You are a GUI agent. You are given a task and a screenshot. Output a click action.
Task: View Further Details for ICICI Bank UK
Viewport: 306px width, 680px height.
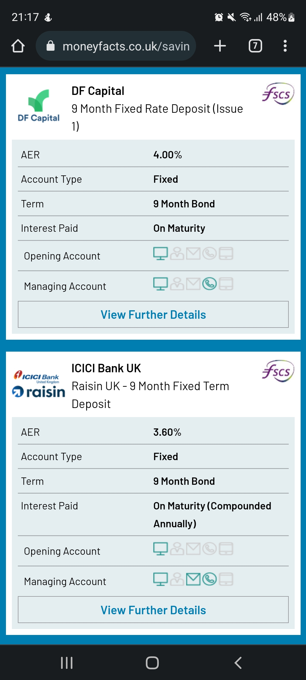pyautogui.click(x=153, y=610)
